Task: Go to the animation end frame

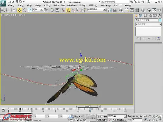Action: click(x=145, y=116)
